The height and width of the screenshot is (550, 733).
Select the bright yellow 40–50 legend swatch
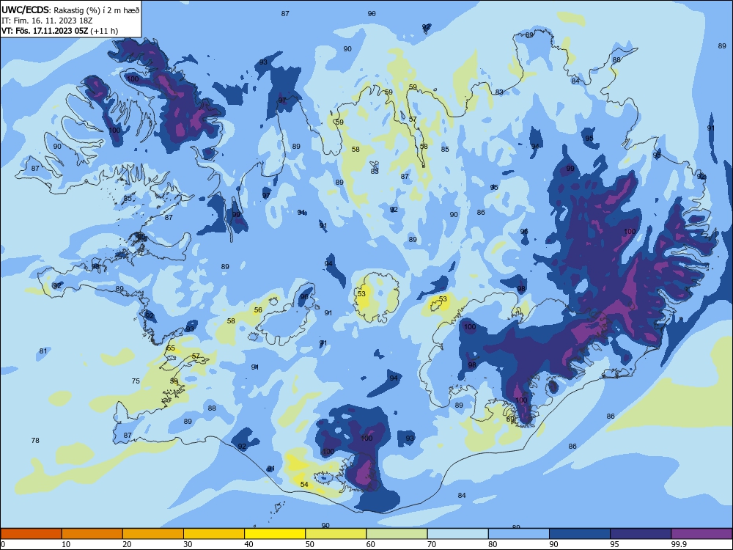pos(275,534)
